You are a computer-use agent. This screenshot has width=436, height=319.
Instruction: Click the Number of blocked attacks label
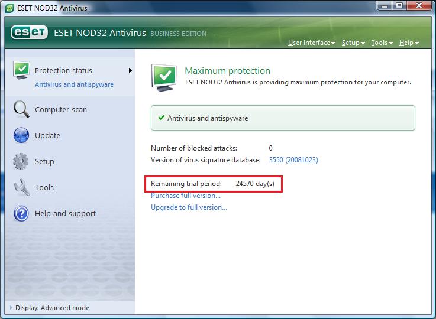[194, 148]
